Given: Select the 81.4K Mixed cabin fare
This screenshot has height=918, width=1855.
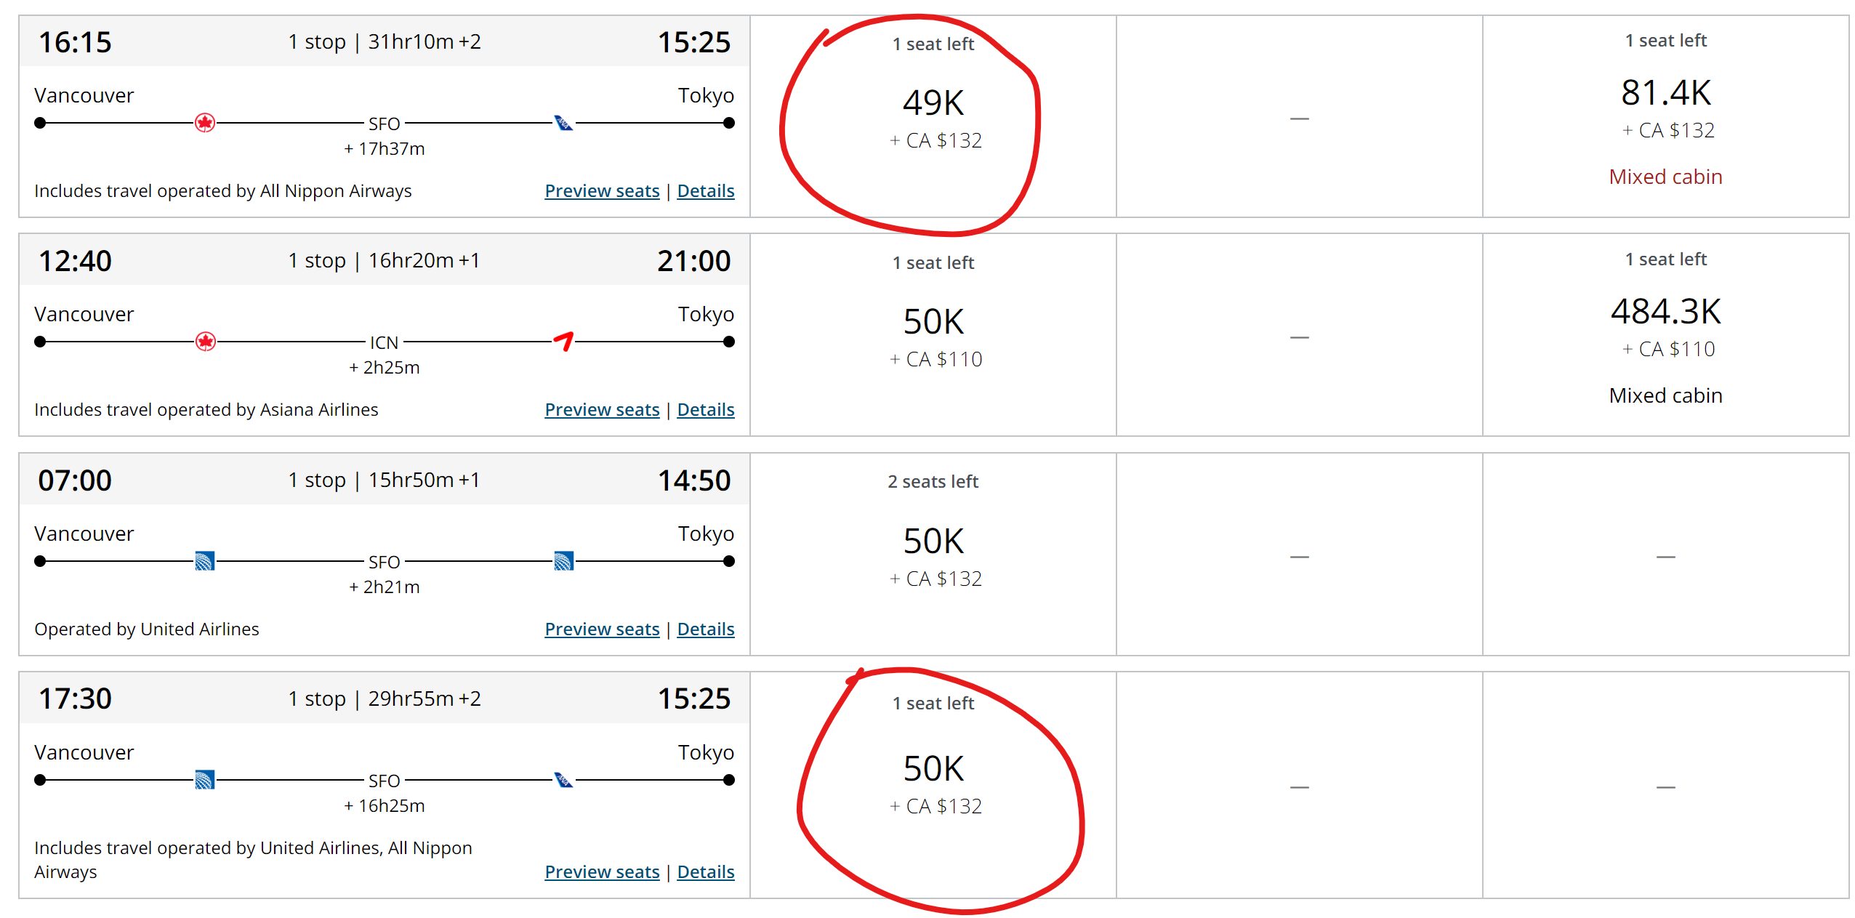Looking at the screenshot, I should 1665,116.
